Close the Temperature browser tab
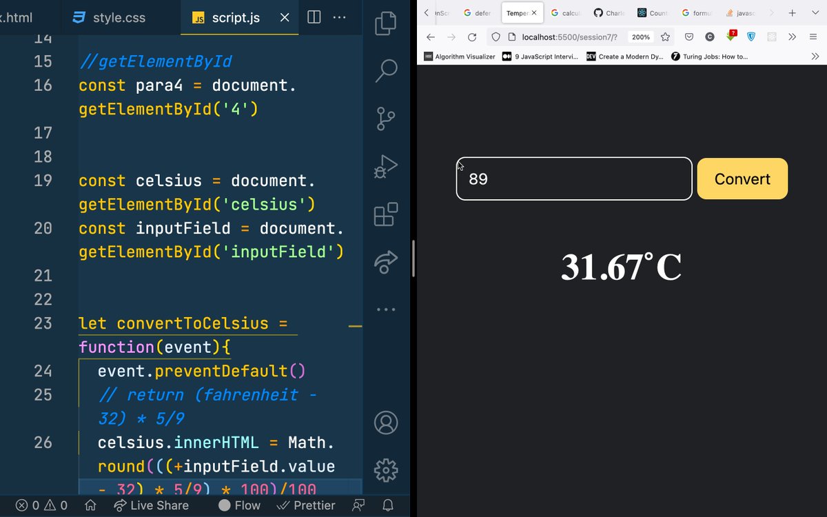The image size is (827, 517). 534,12
